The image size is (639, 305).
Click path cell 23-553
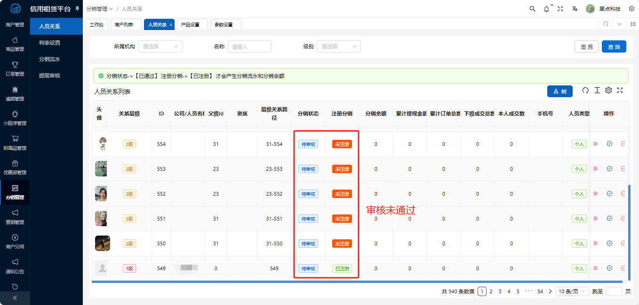click(x=274, y=169)
